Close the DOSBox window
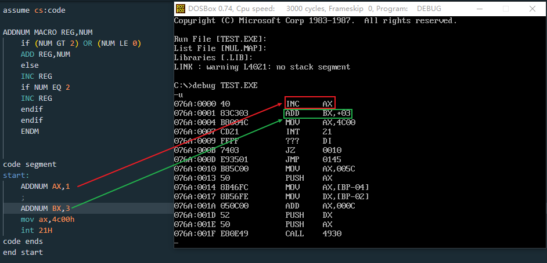 (532, 9)
